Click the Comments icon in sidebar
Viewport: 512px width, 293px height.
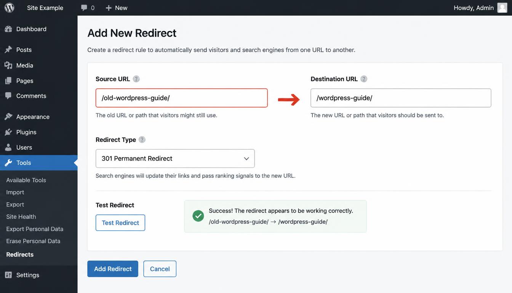[8, 96]
